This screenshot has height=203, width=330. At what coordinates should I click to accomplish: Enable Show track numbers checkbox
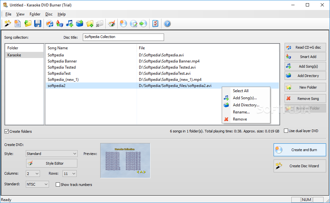58,185
